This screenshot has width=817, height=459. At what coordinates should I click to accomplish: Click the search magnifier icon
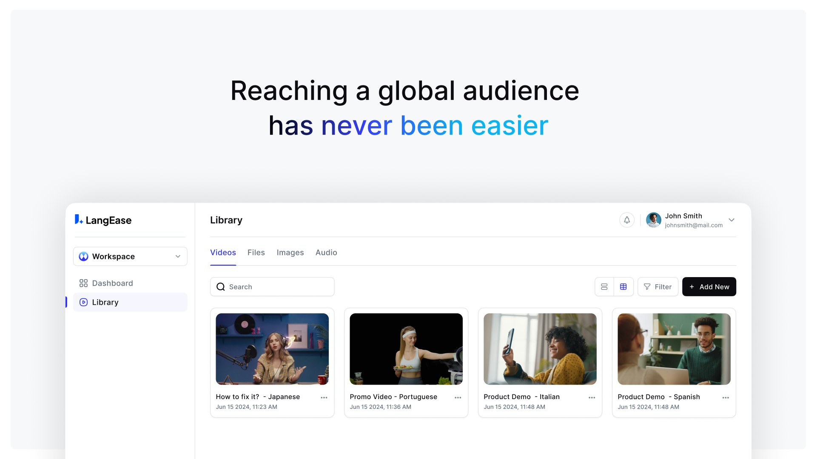tap(221, 287)
